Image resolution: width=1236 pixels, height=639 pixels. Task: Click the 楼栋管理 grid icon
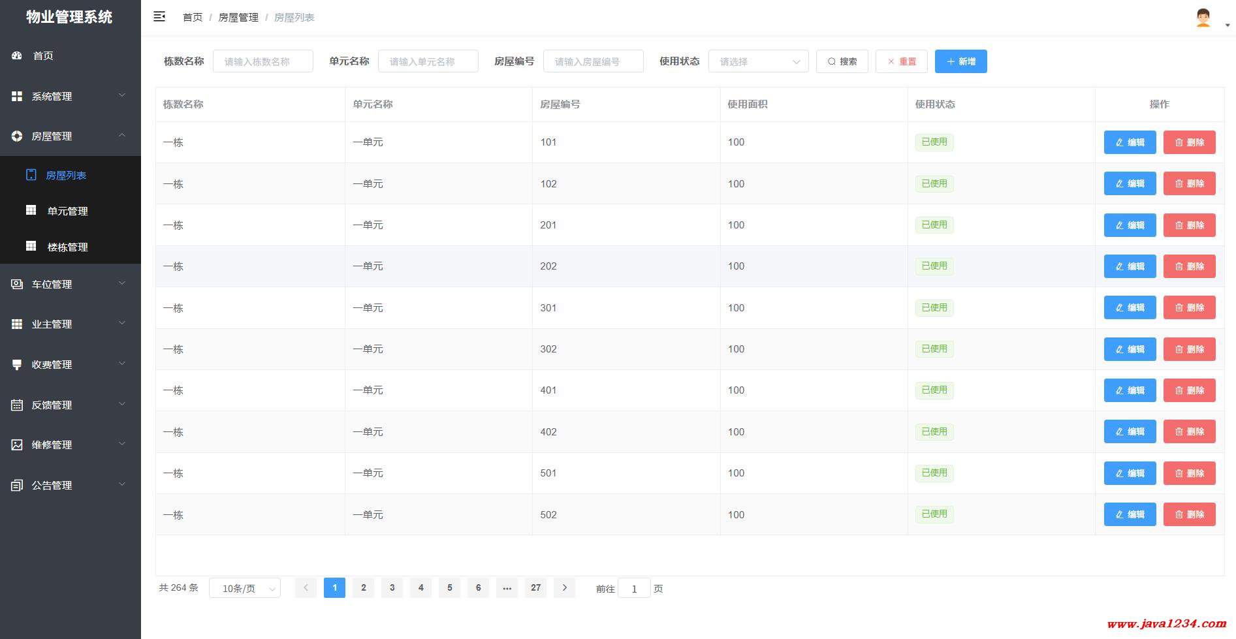[31, 246]
